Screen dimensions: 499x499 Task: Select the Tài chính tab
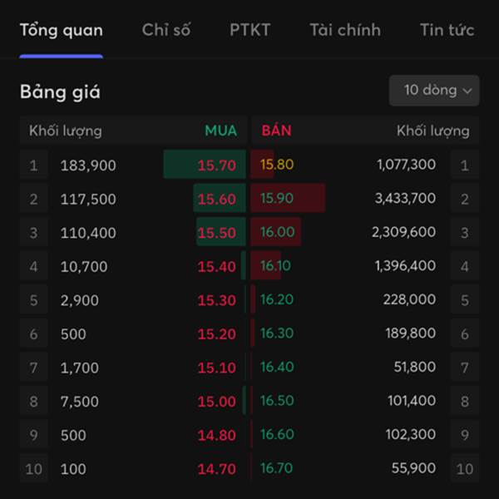[x=345, y=31]
